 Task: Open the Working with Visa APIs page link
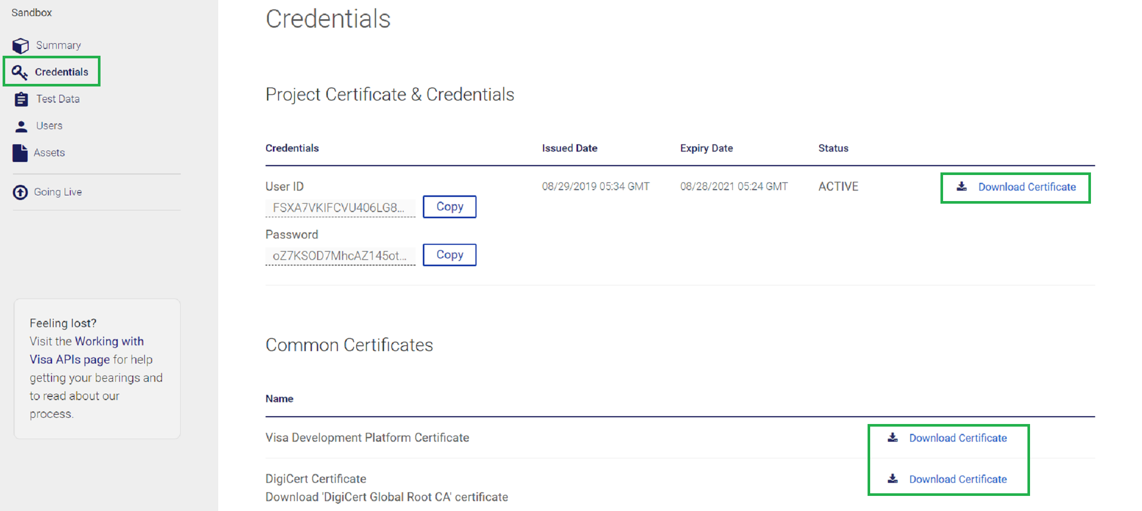coord(86,350)
